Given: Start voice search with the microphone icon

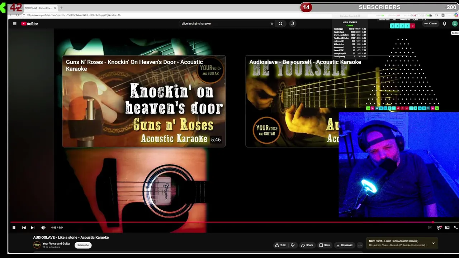Looking at the screenshot, I should tap(293, 24).
